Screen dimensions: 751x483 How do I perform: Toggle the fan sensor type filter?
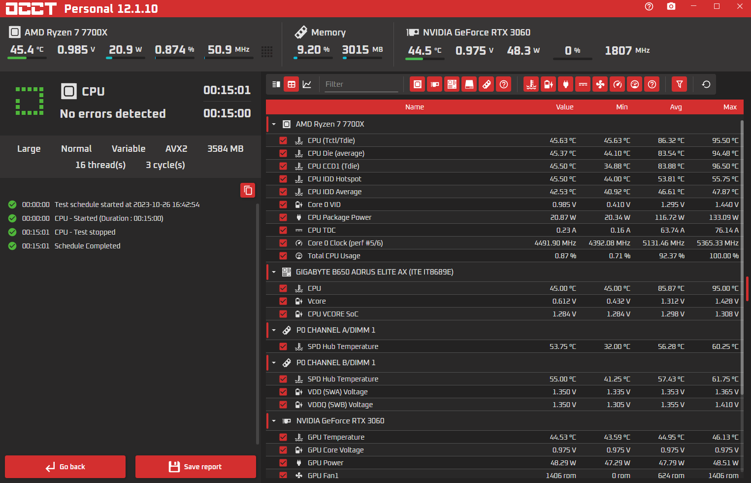(x=600, y=84)
